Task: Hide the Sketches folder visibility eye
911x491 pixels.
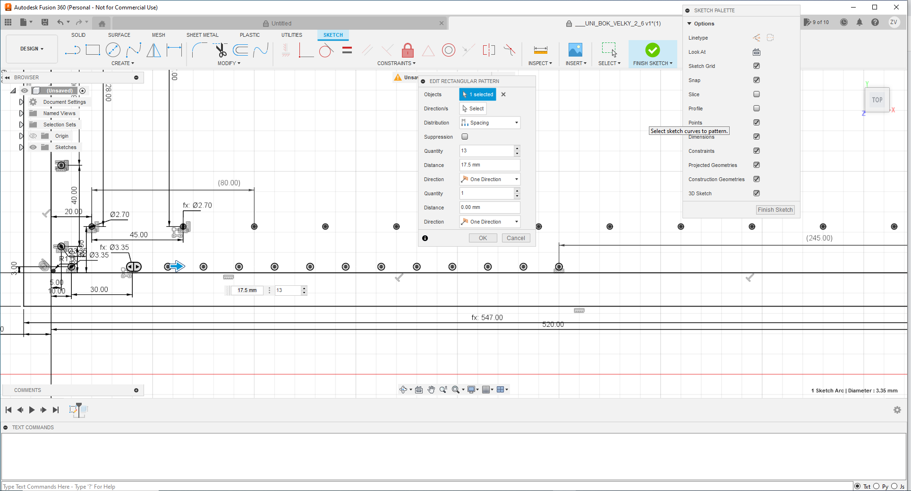Action: coord(33,147)
